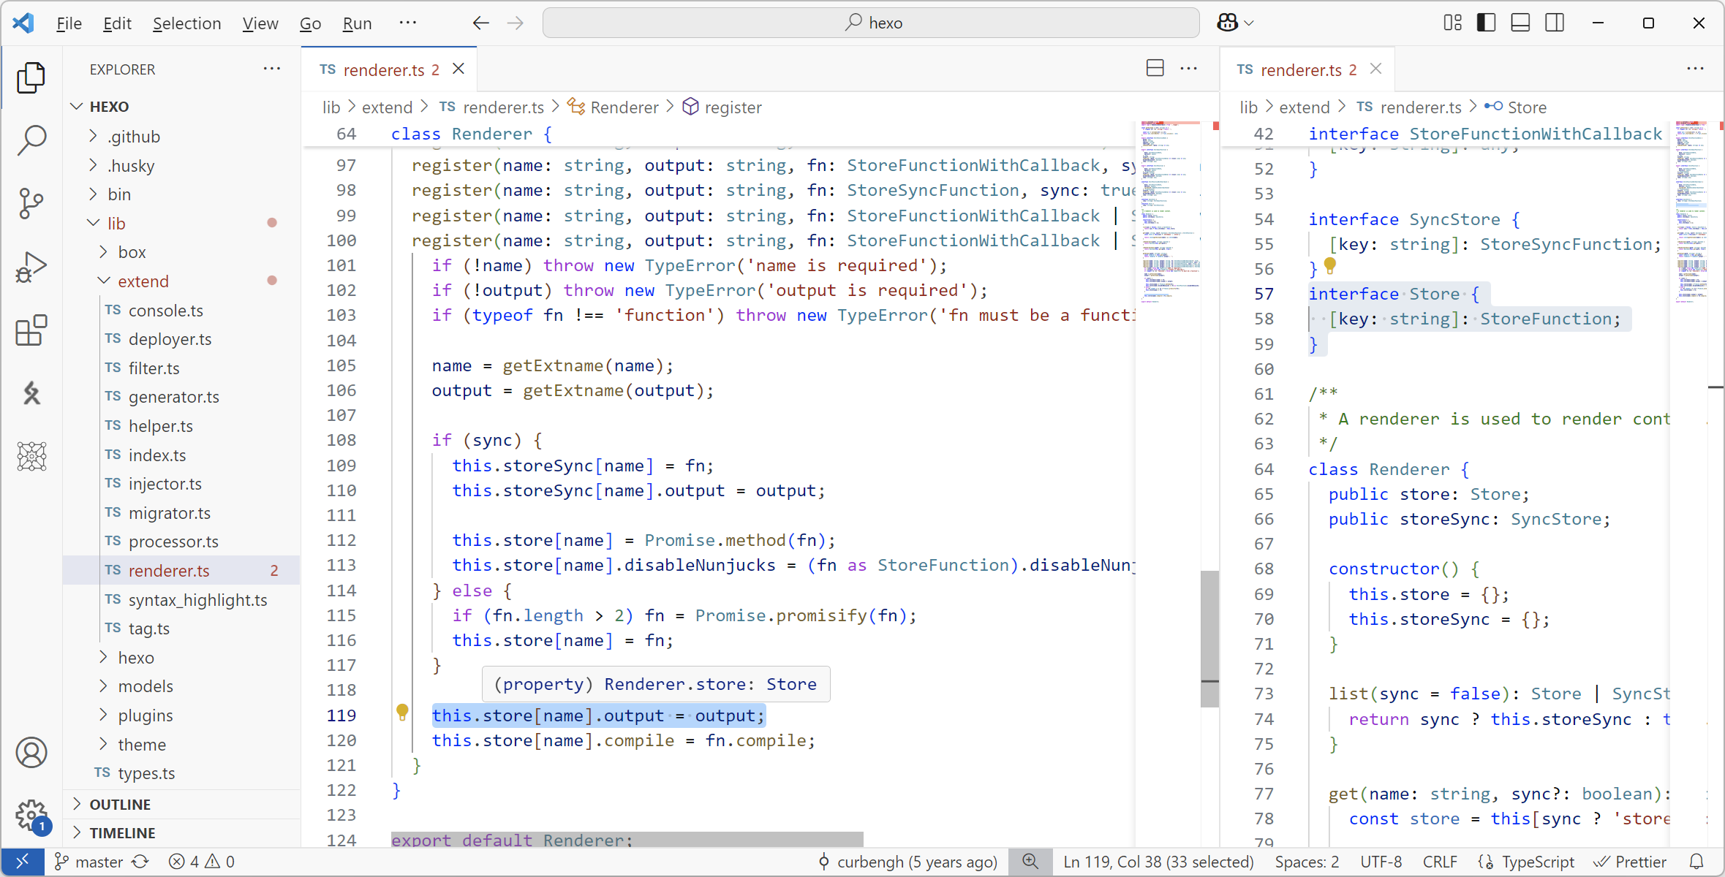
Task: Click the notifications bell in status bar
Action: [x=1696, y=862]
